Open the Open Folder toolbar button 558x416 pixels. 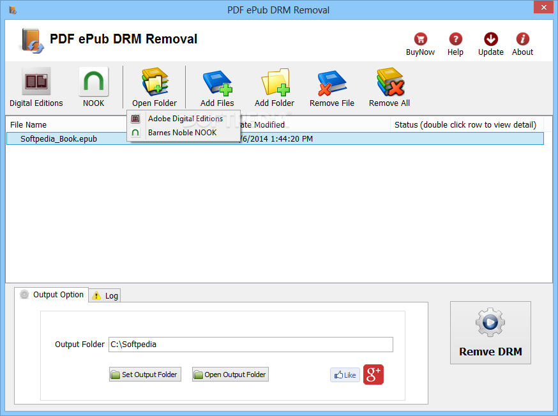point(155,87)
